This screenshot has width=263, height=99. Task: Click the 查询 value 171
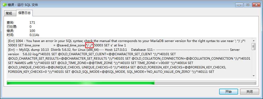click(32, 23)
